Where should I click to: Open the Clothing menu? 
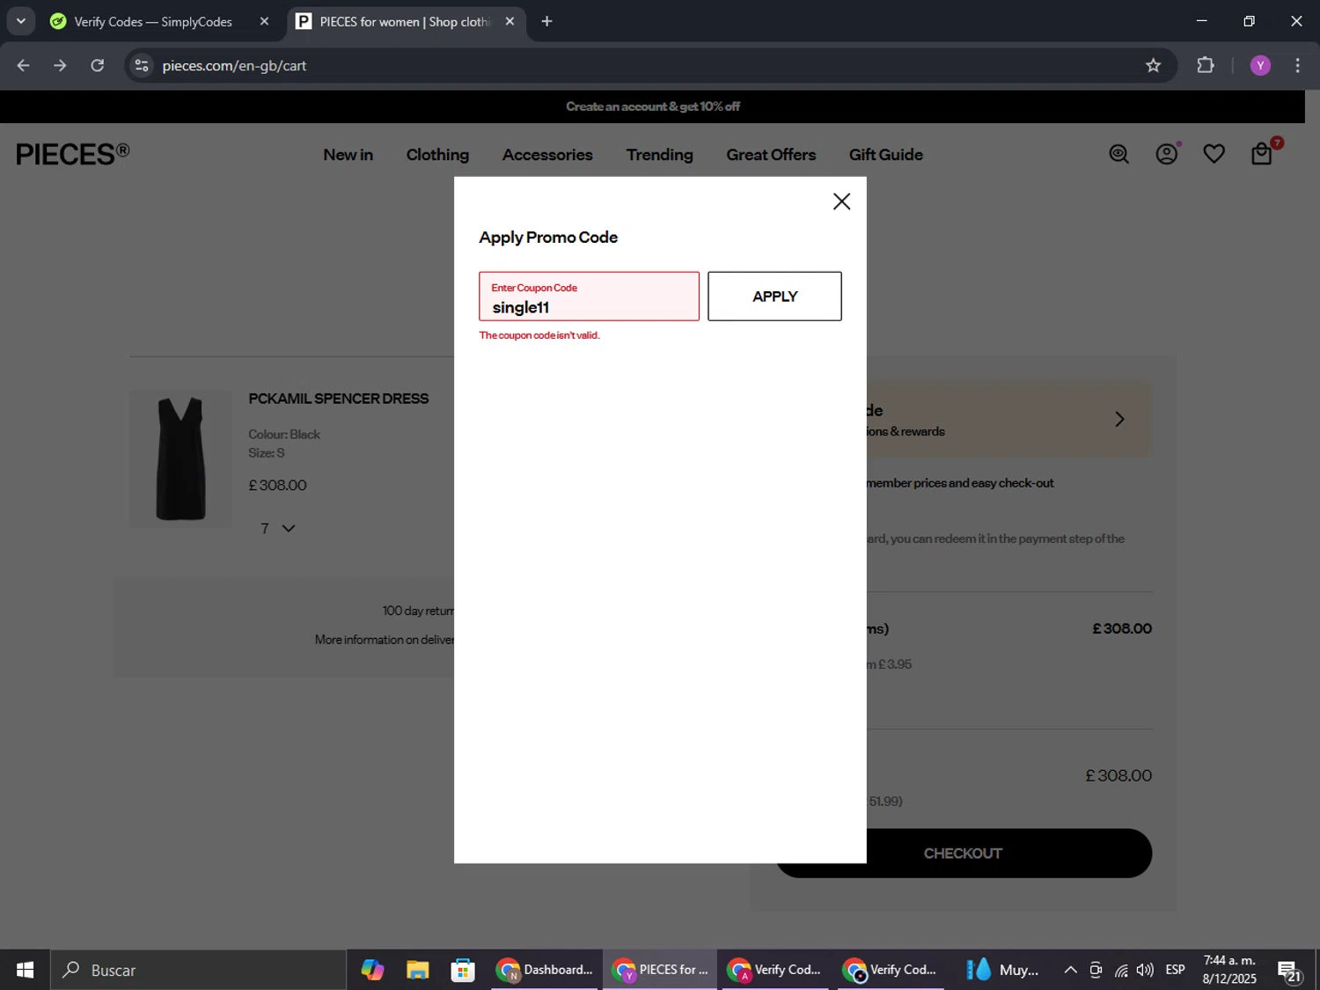pyautogui.click(x=437, y=155)
